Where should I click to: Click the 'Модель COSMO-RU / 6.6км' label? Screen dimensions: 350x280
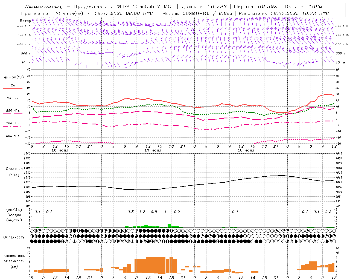point(197,13)
